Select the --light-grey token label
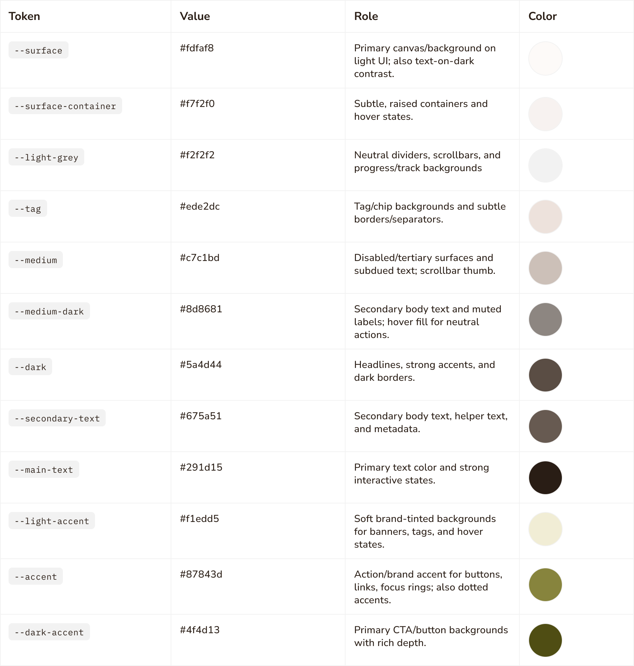634x666 pixels. 46,157
